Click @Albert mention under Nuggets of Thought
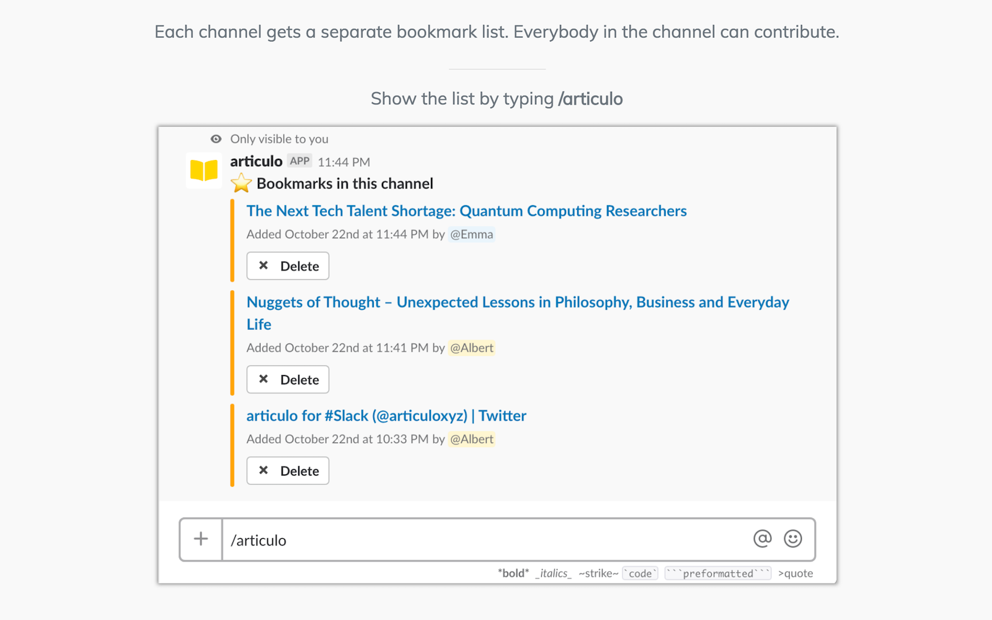 pos(472,348)
